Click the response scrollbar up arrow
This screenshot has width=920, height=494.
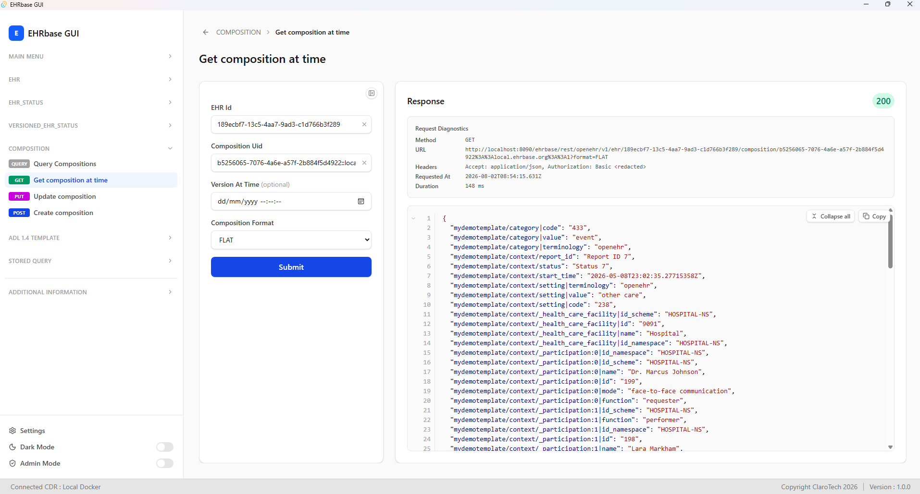click(x=890, y=210)
